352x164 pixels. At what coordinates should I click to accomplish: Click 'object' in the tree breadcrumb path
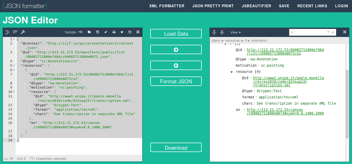coord(216,40)
